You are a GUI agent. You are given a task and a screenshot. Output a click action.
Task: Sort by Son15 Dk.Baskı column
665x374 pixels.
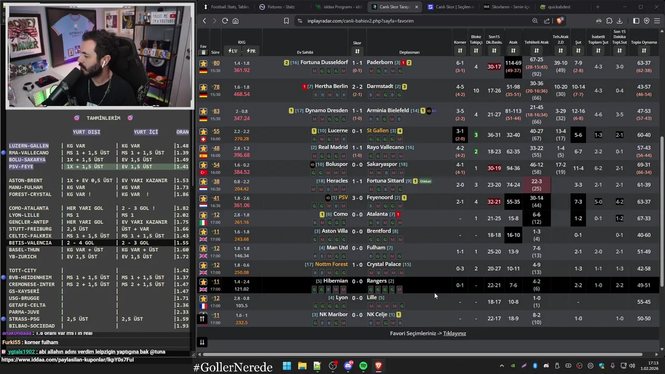[x=494, y=50]
